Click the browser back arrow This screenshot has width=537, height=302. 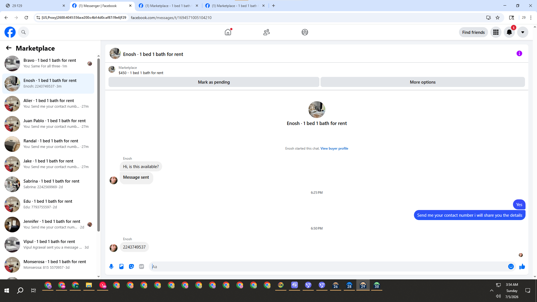point(6,18)
